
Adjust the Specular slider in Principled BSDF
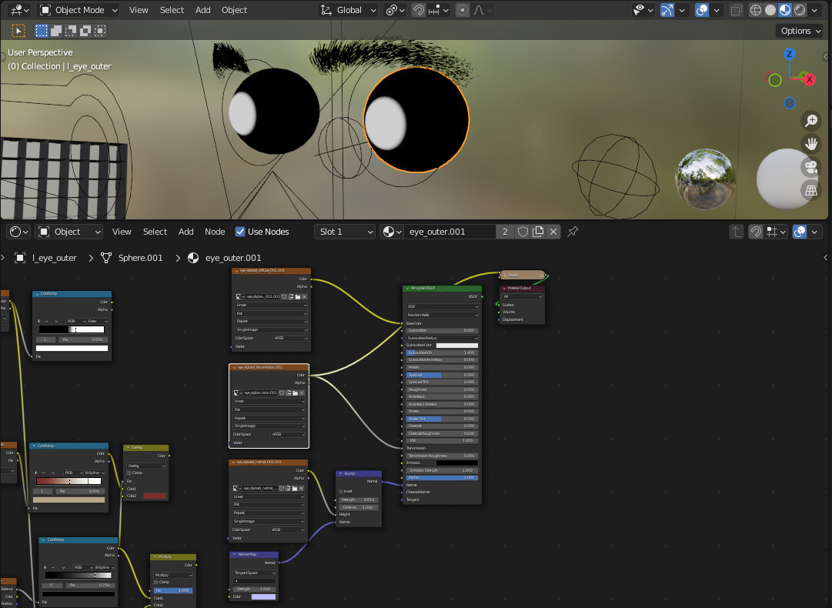coord(441,375)
